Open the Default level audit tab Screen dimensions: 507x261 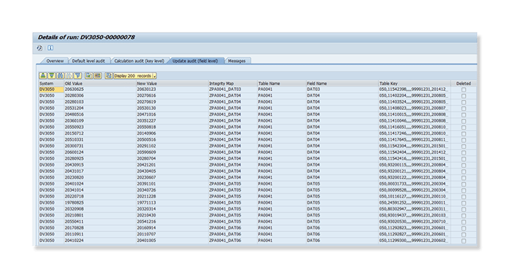[x=89, y=61]
